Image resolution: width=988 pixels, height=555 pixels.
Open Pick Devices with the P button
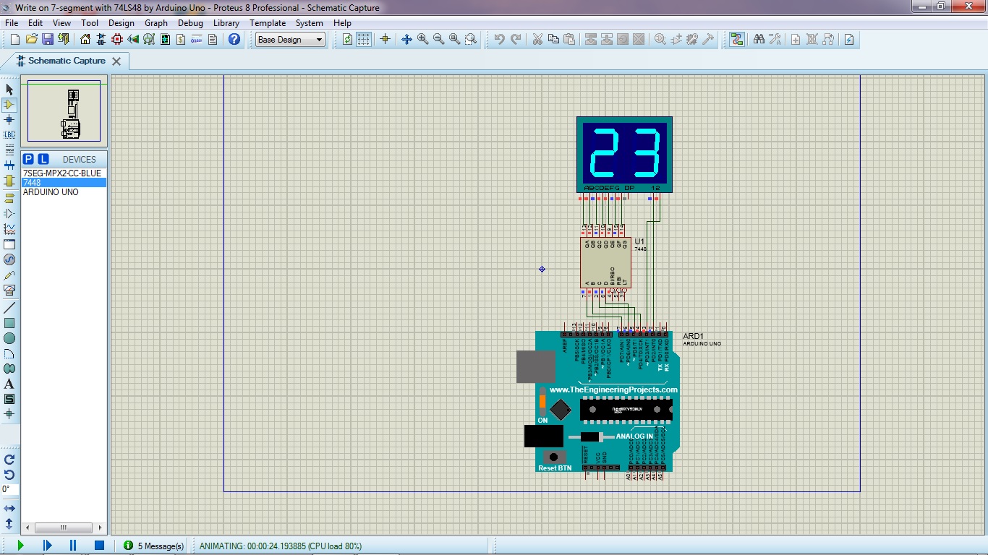[27, 159]
